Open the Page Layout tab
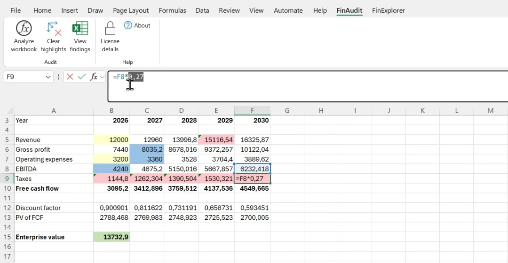This screenshot has height=263, width=508. pos(131,10)
